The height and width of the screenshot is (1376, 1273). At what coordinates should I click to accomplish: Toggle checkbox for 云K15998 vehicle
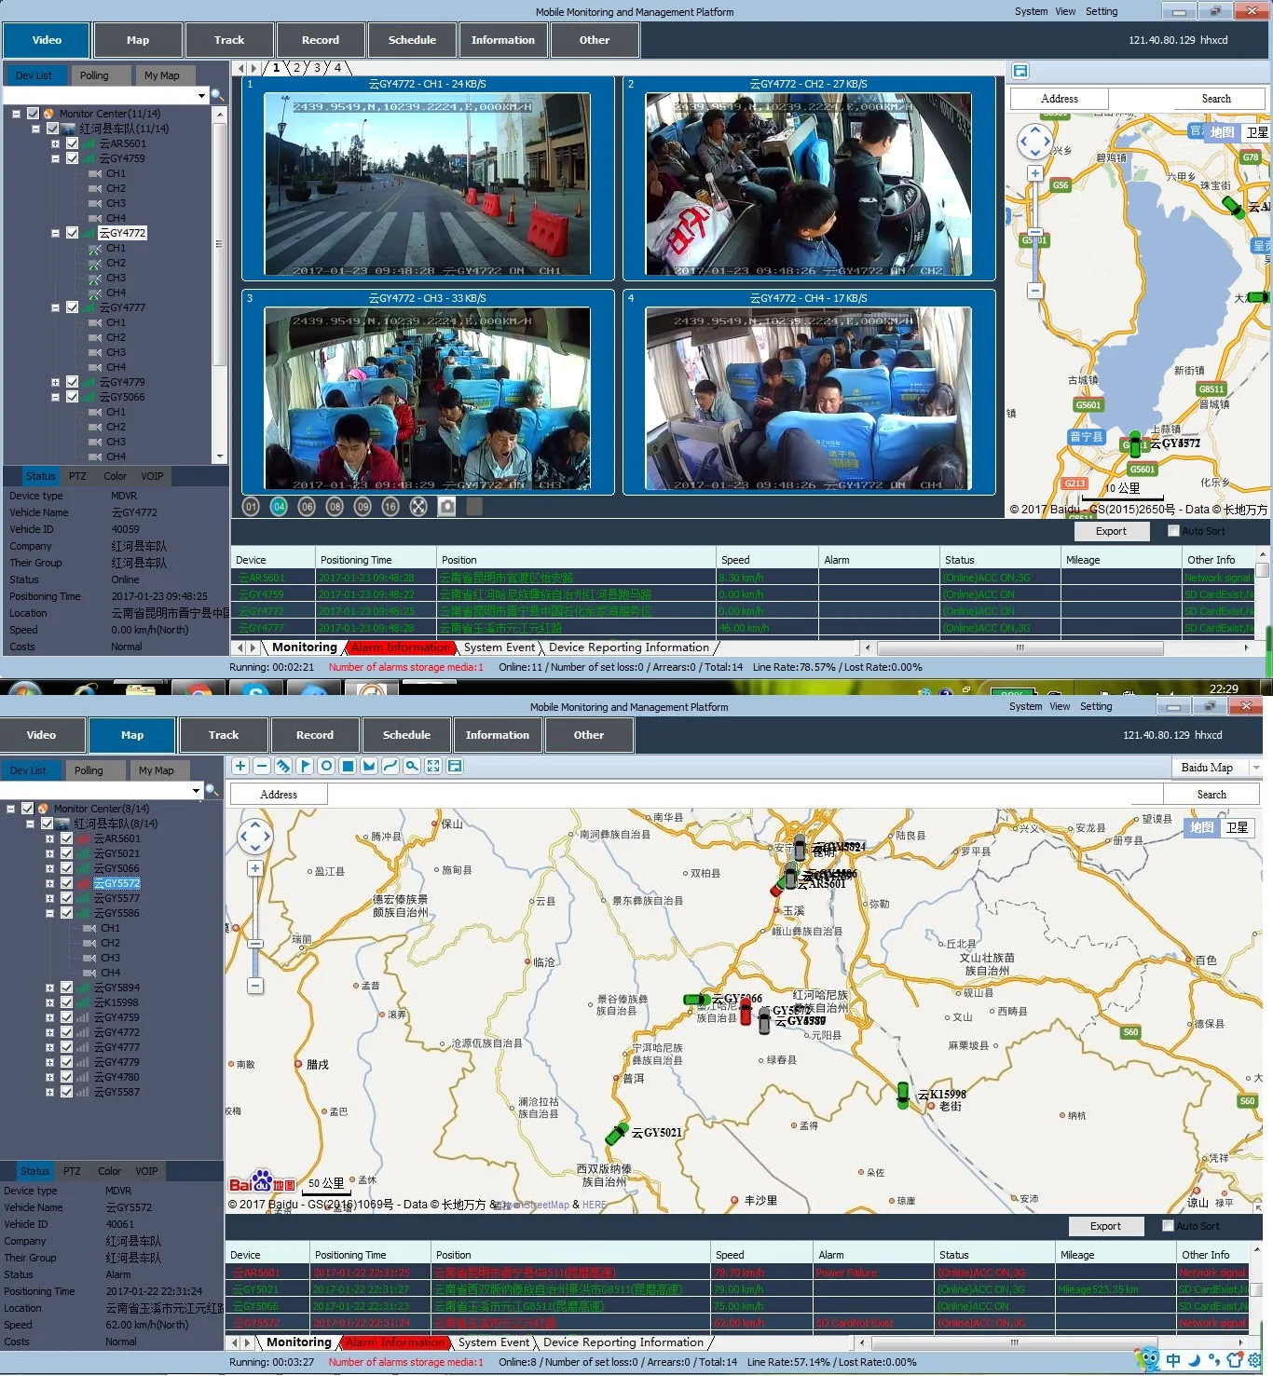66,1002
